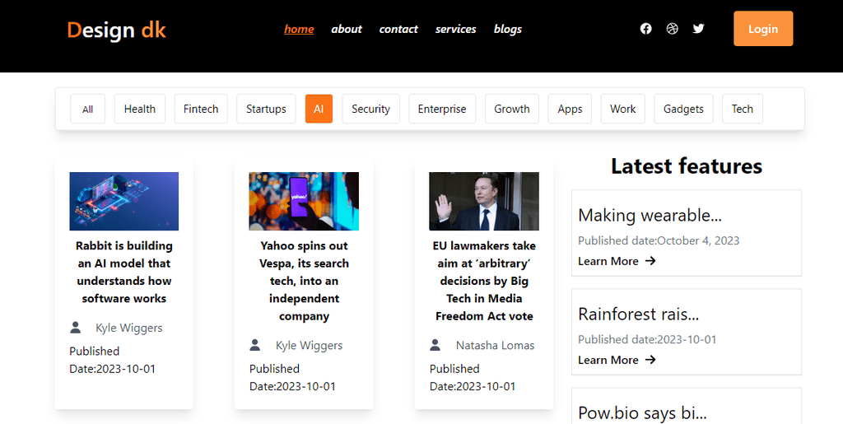Select the All category filter

coord(87,109)
